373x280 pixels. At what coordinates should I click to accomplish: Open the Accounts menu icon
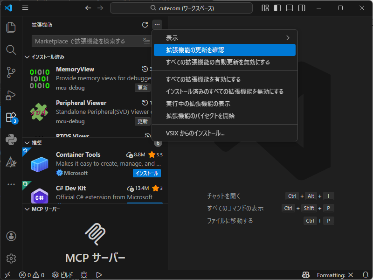[11, 236]
